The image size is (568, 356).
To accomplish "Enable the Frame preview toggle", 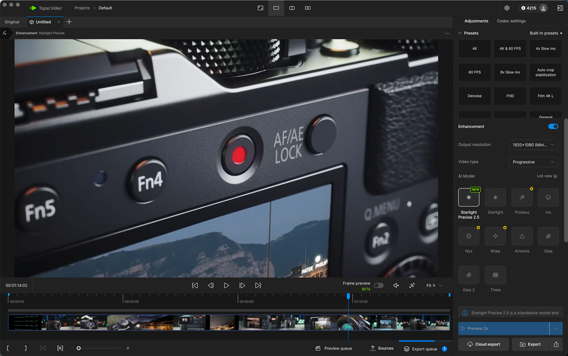I will (x=378, y=286).
